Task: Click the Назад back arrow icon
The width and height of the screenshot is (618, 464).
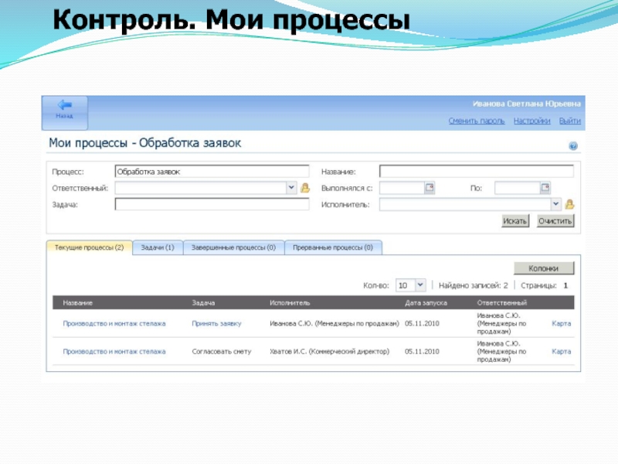Action: tap(64, 107)
